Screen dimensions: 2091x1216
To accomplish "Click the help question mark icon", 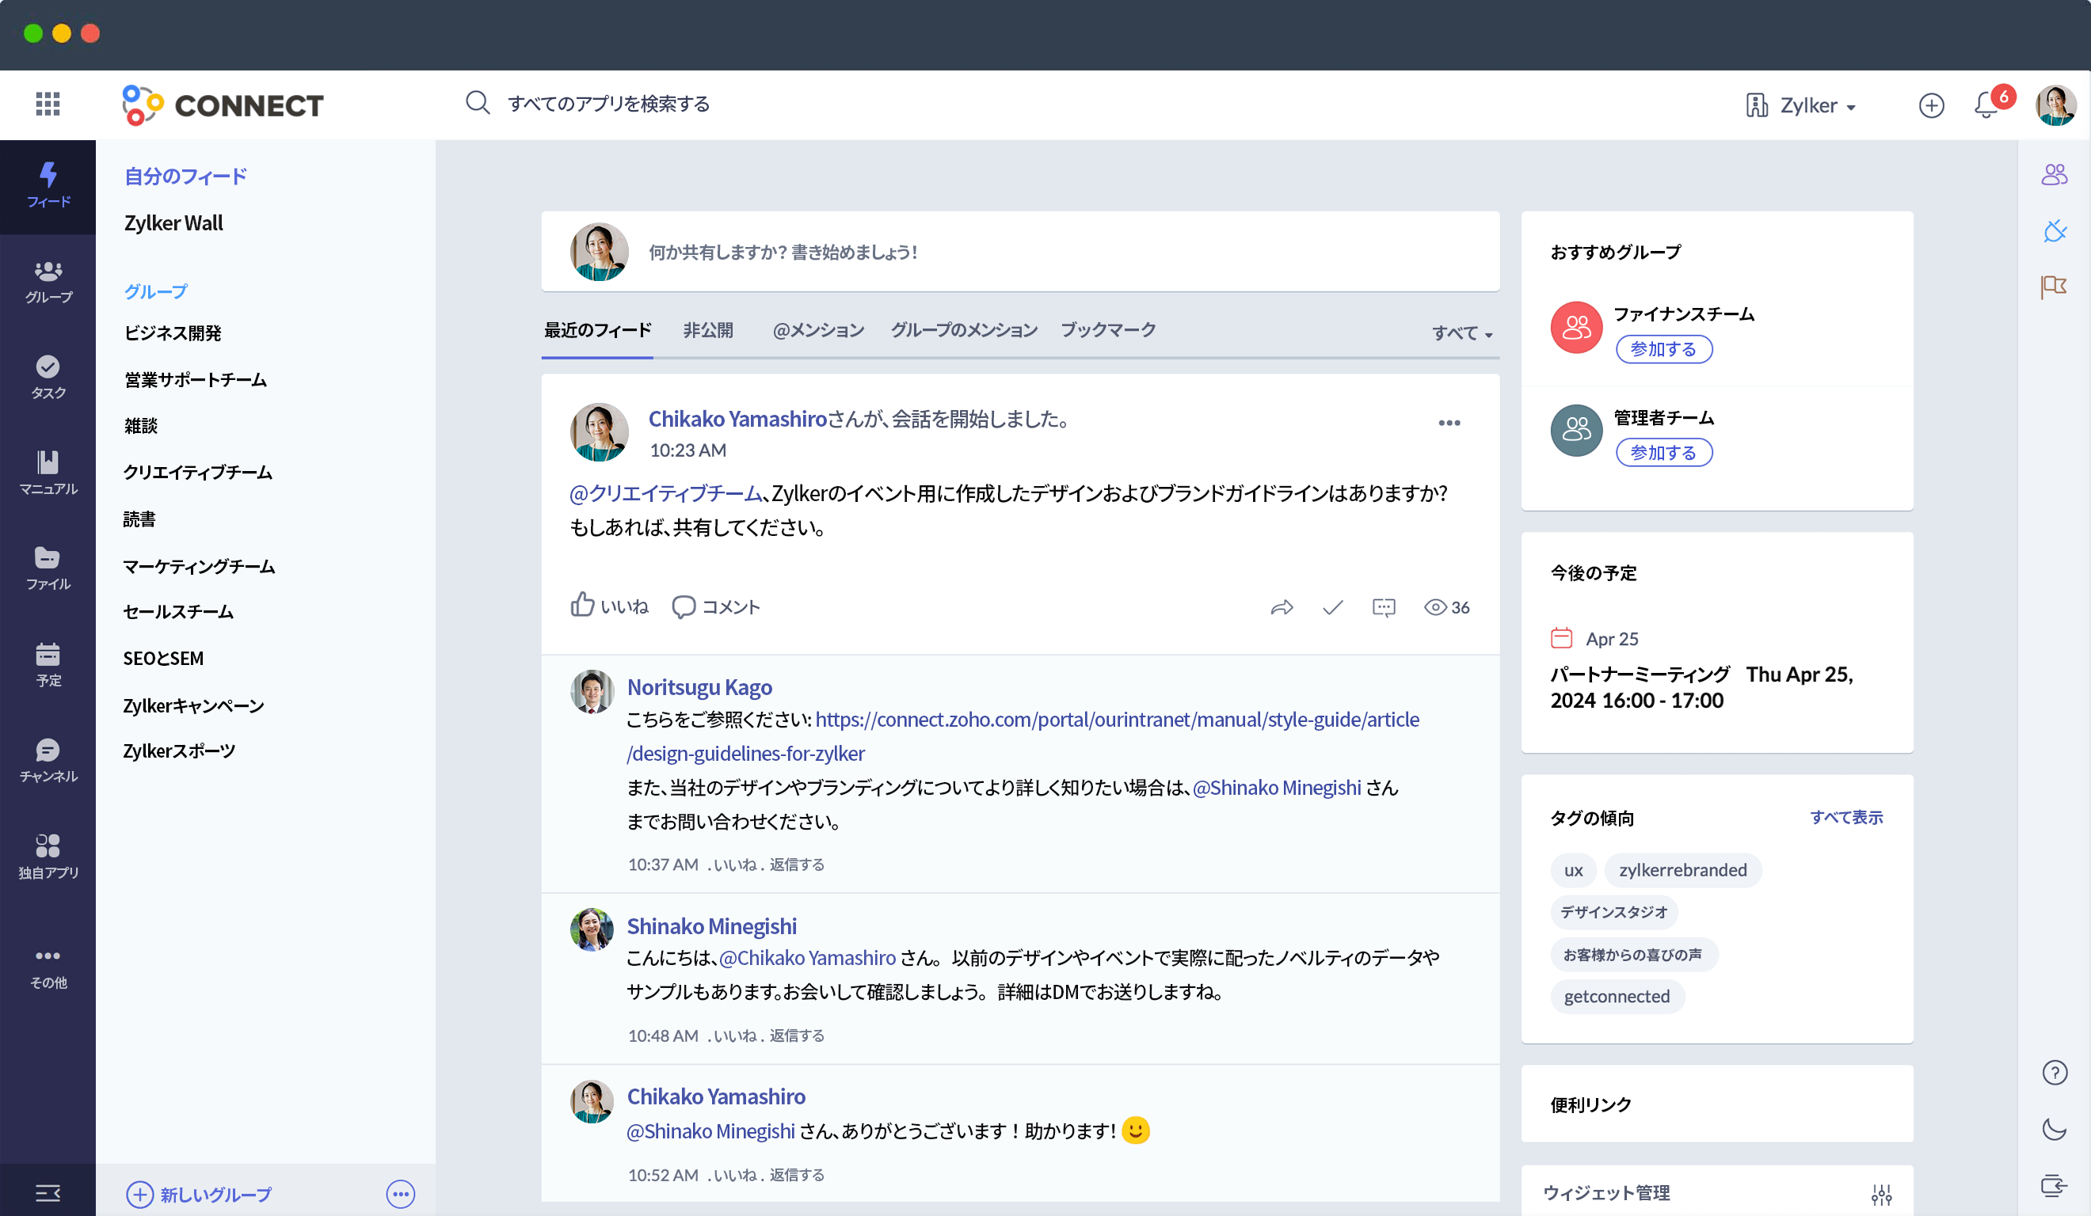I will click(2054, 1073).
